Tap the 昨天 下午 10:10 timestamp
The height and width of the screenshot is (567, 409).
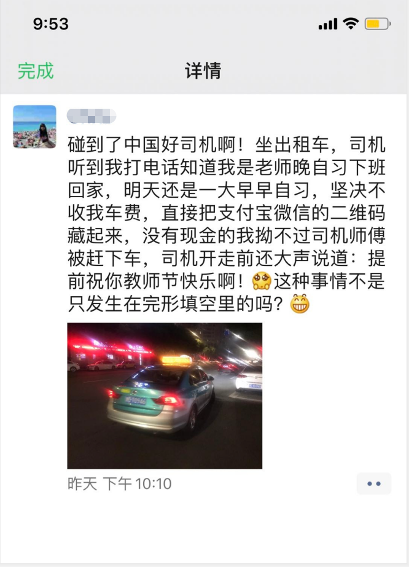click(119, 483)
